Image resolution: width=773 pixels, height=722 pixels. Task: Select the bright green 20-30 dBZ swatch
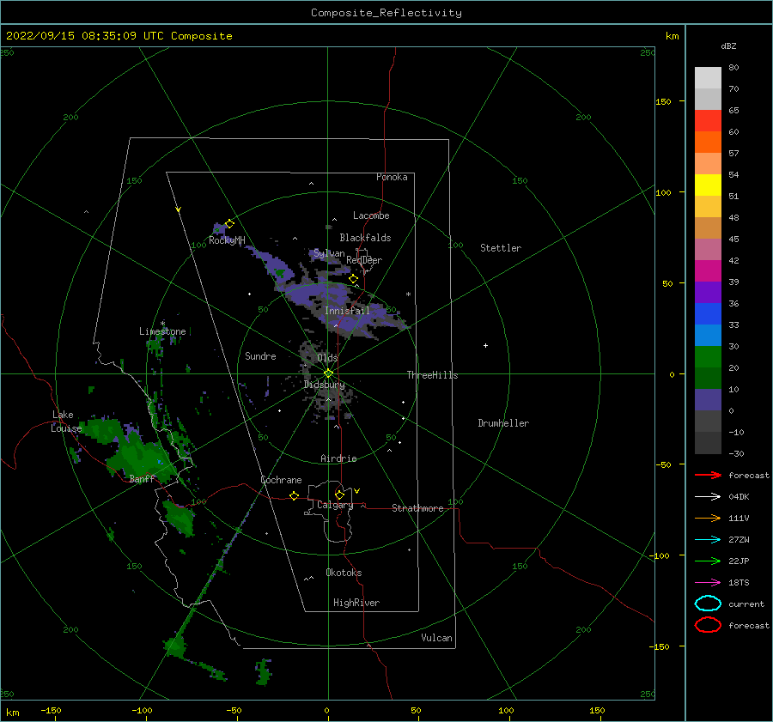[x=708, y=357]
